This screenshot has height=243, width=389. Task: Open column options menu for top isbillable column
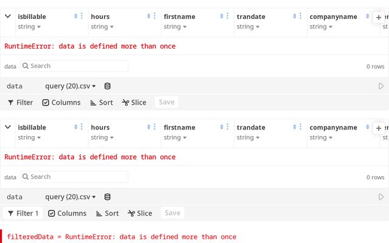coord(82,16)
